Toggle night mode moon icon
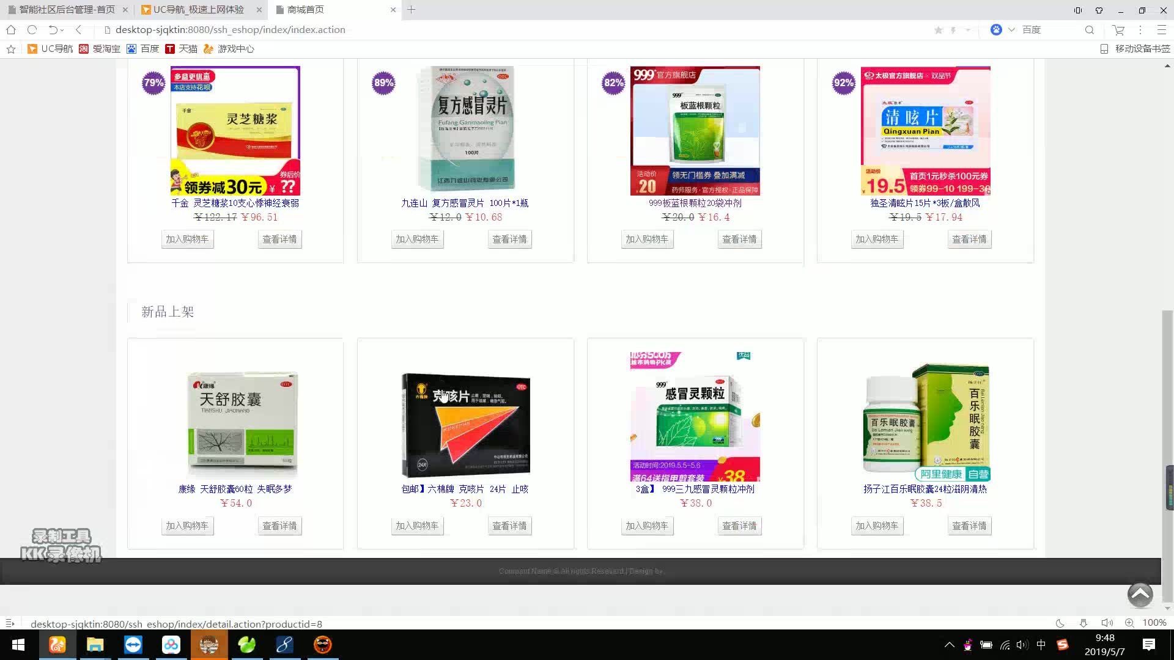This screenshot has height=660, width=1174. [x=1060, y=623]
